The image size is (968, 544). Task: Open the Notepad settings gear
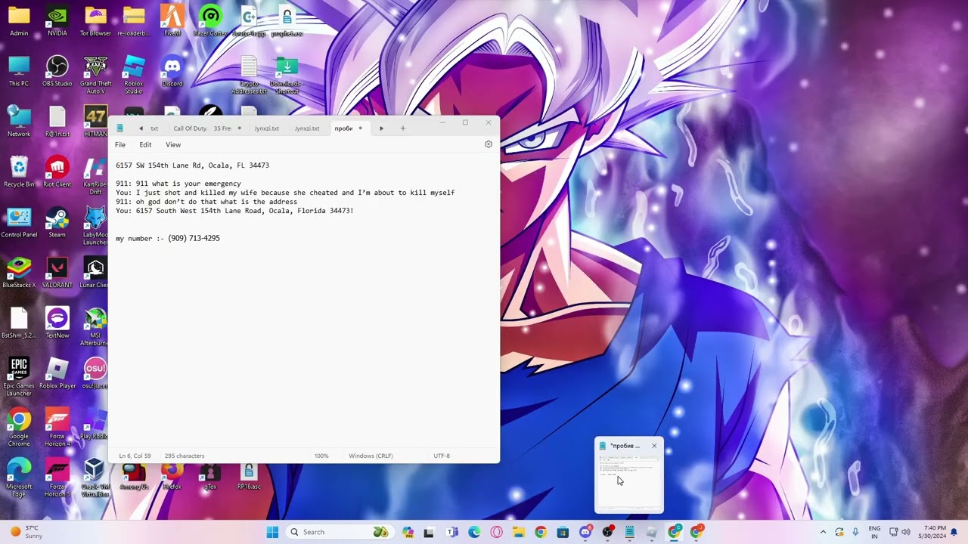point(488,144)
